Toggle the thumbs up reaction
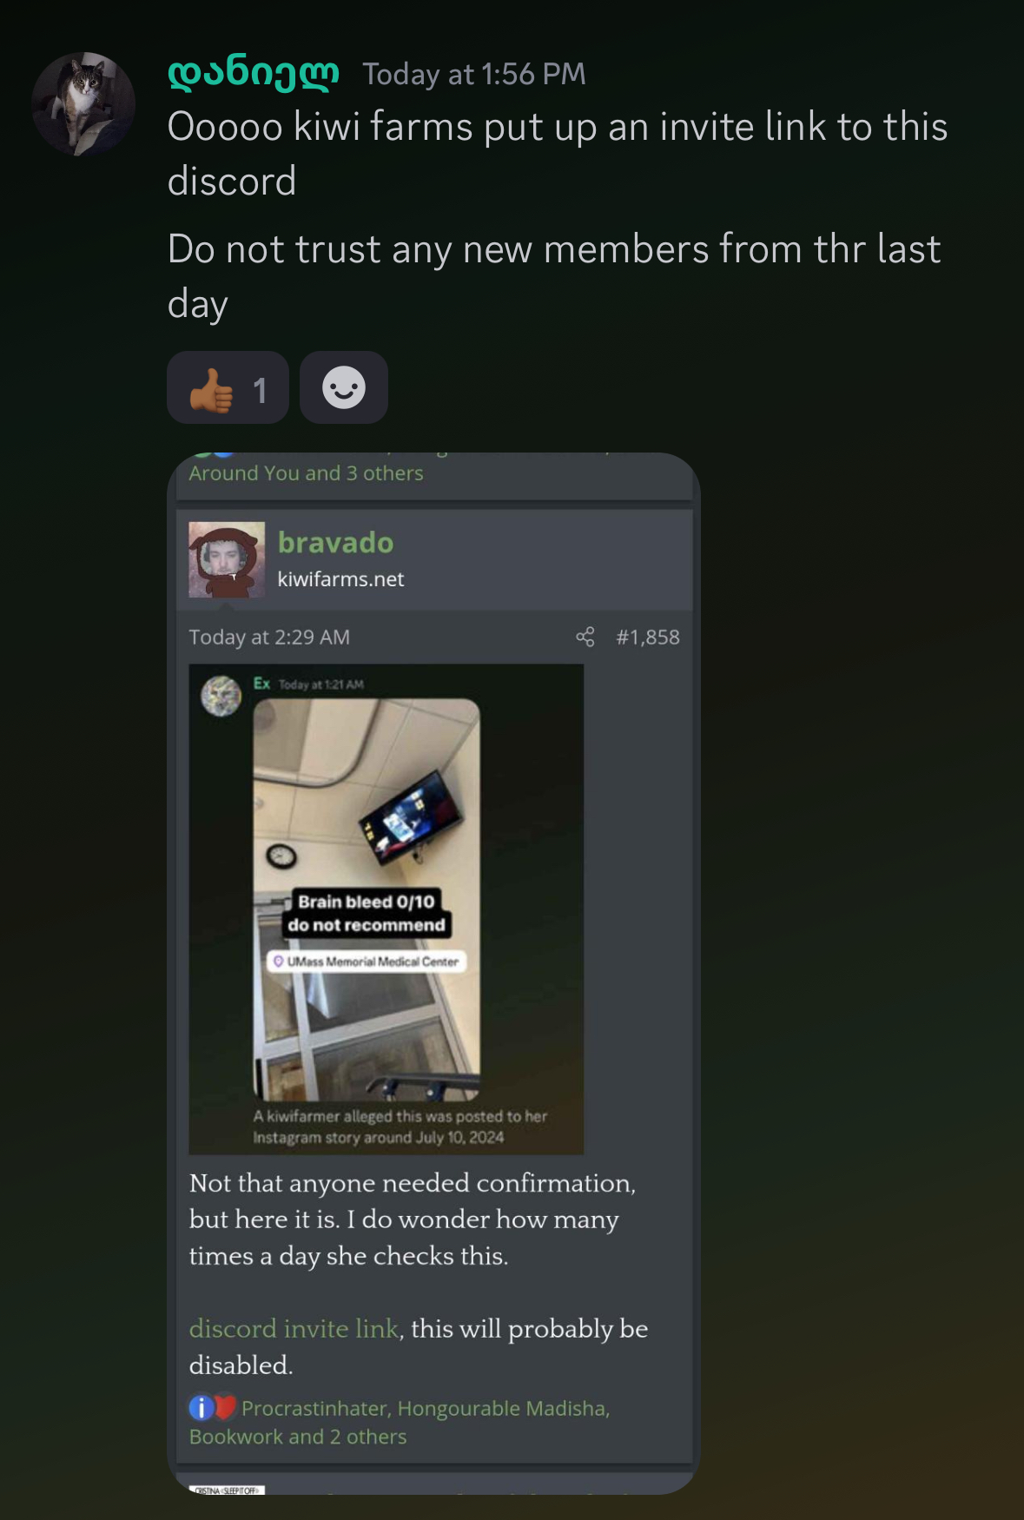Screen dimensions: 1024x1520 click(x=228, y=387)
